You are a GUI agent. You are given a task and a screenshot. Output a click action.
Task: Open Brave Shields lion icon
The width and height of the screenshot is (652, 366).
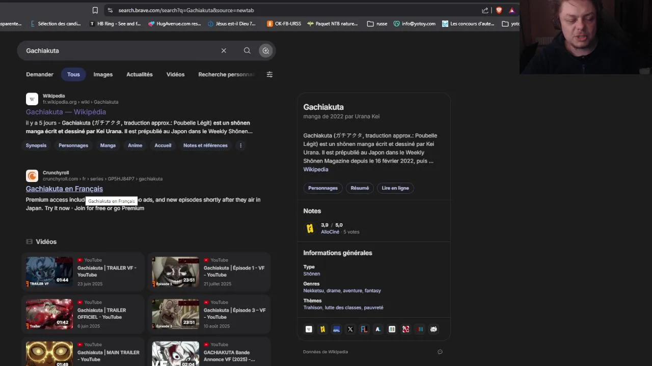(x=499, y=10)
